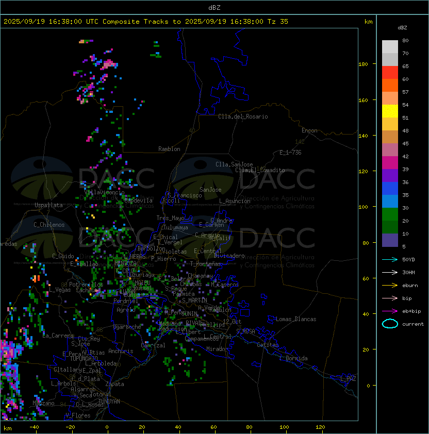The image size is (429, 434).
Task: Click the 'Uspallata' place label
Action: 48,205
